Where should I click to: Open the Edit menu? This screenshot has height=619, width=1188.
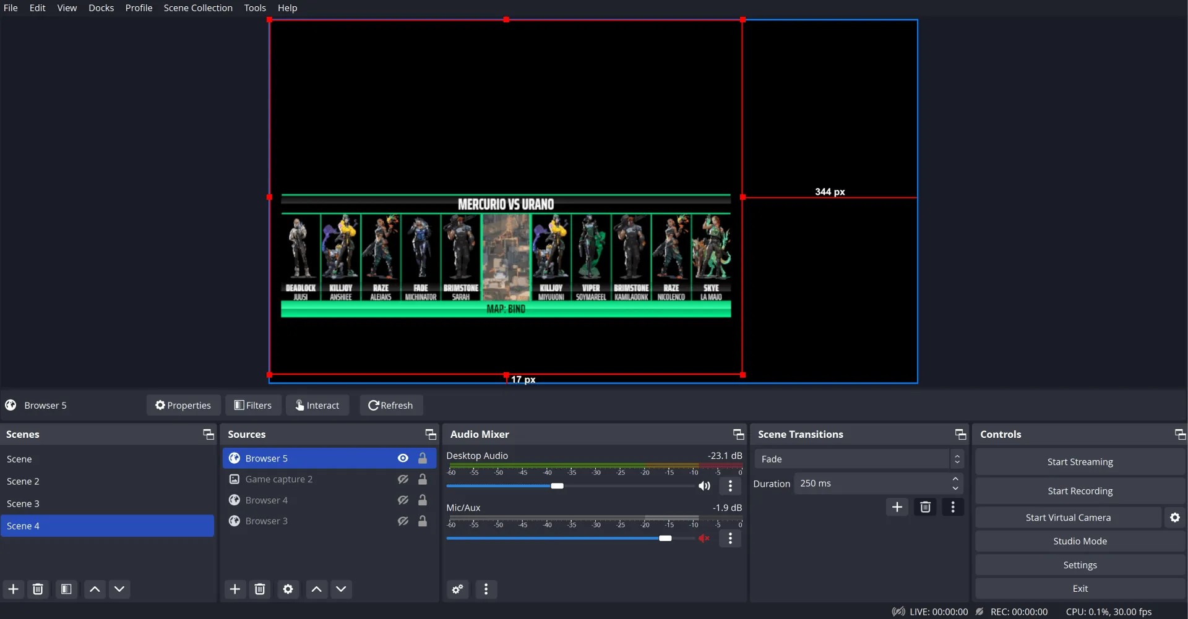(x=38, y=8)
